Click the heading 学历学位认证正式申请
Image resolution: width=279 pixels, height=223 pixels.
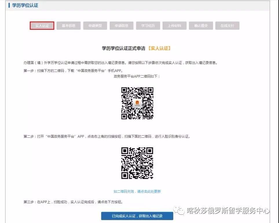(124, 48)
